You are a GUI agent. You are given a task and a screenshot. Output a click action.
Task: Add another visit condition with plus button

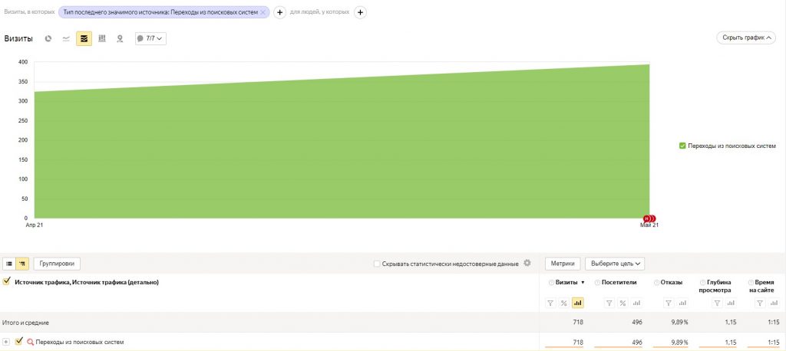[279, 13]
